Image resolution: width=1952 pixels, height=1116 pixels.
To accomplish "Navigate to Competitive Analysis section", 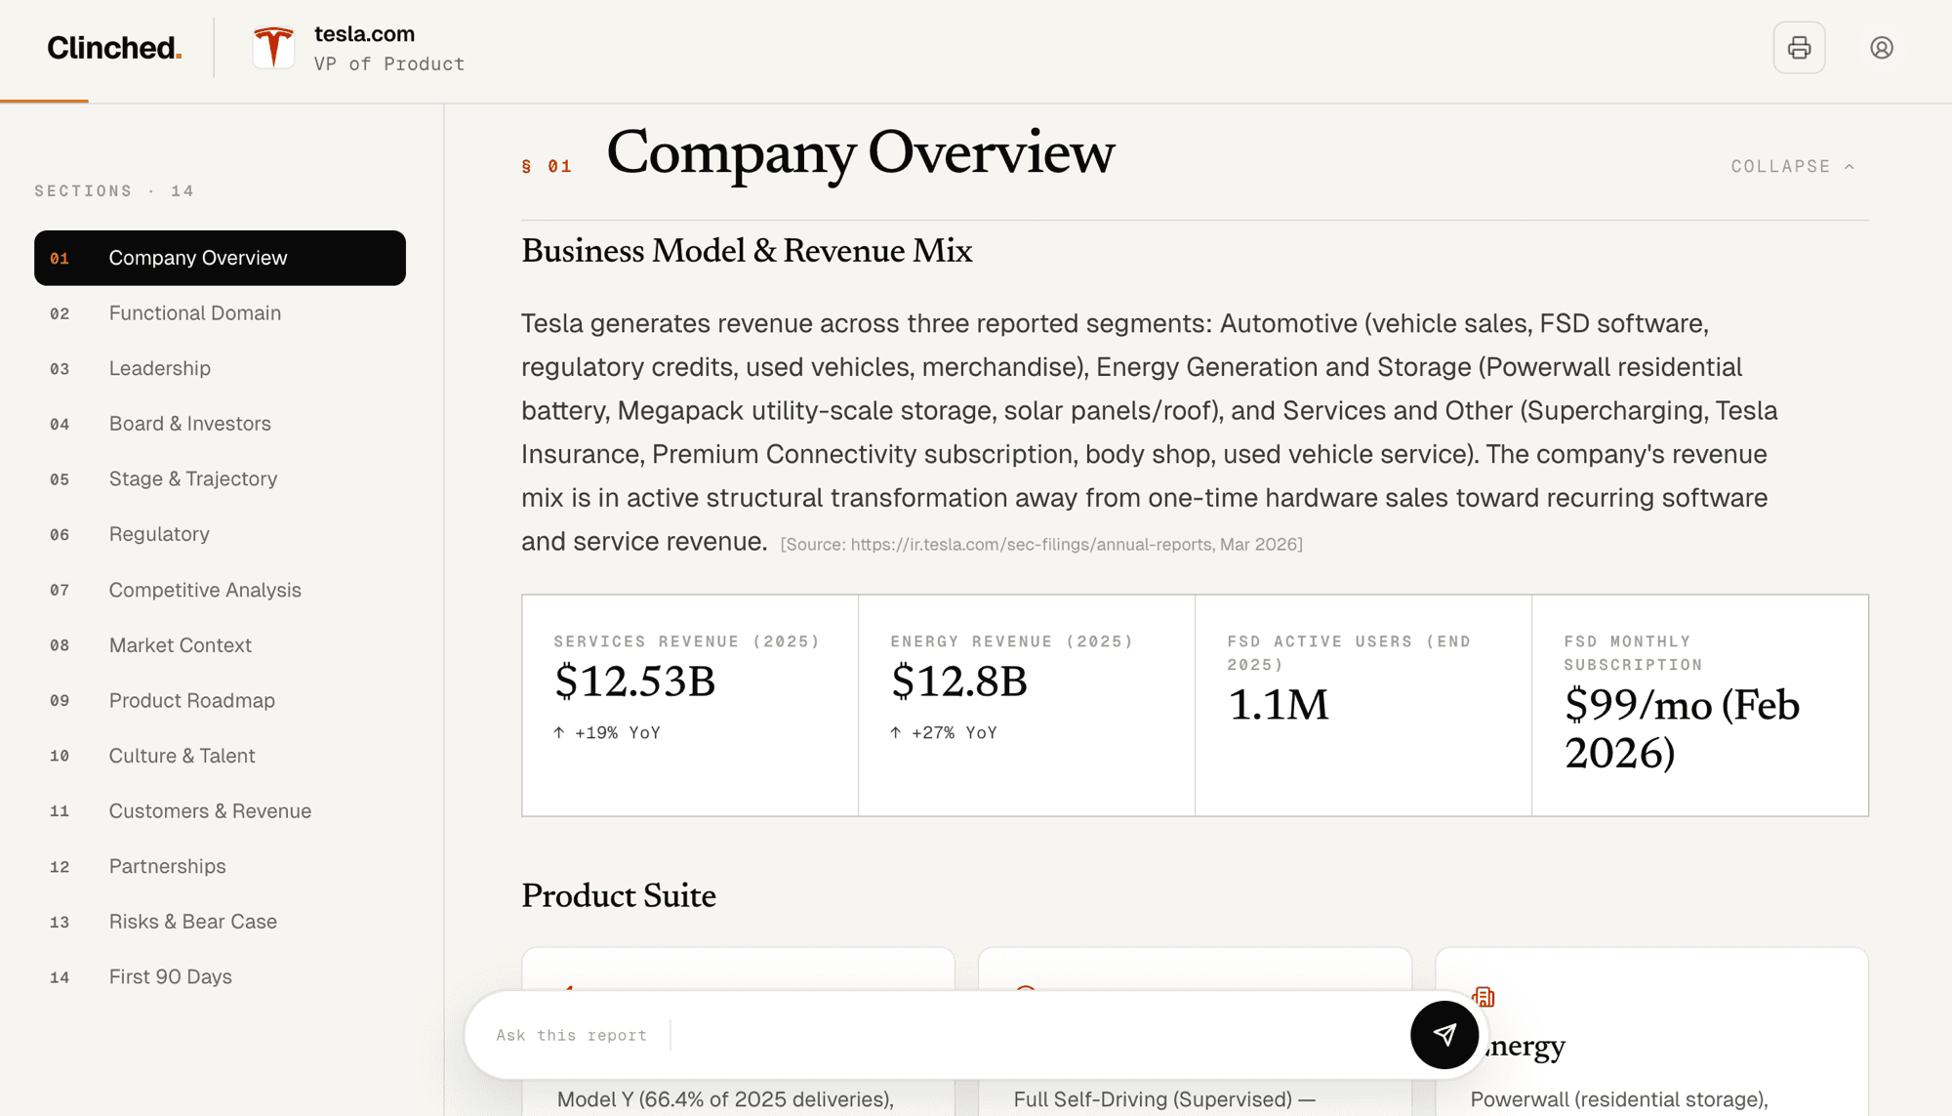I will pos(220,590).
